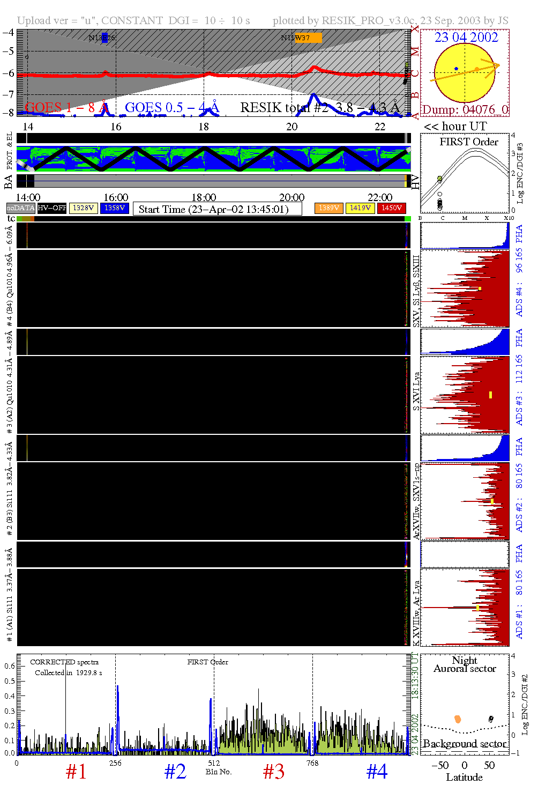This screenshot has width=538, height=792.
Task: Click the blue dot on the solar disk
Action: pos(456,69)
